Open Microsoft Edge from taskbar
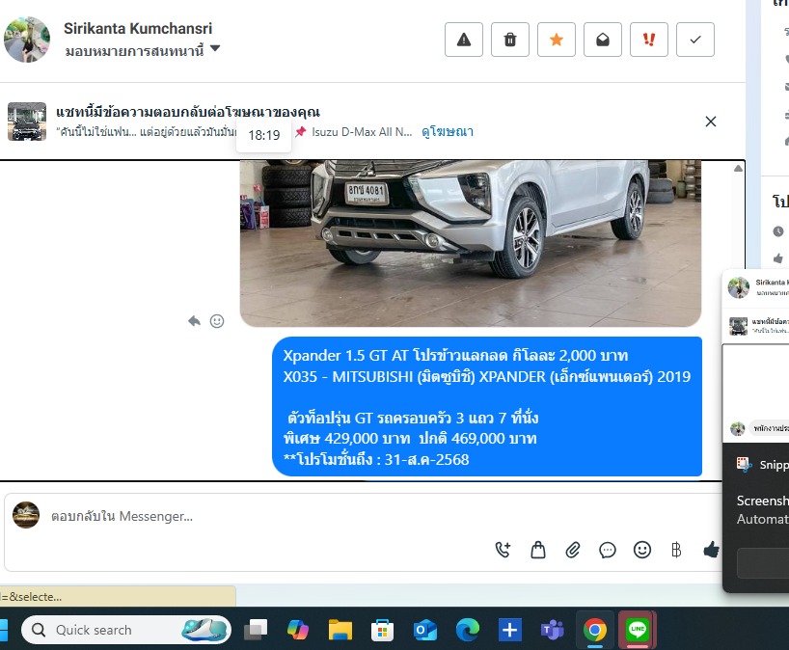 (x=468, y=630)
